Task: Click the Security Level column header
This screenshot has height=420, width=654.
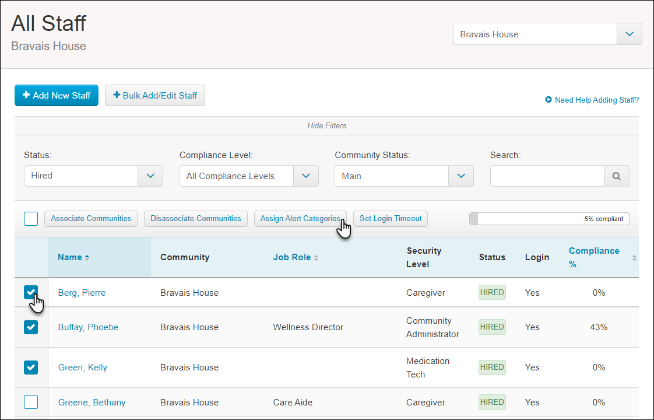Action: point(424,257)
